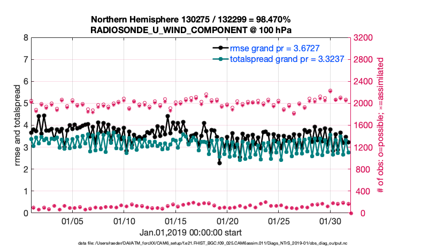Image resolution: width=444 pixels, height=251 pixels.
Task: Click the 01/30 date tick label
Action: tap(331, 221)
